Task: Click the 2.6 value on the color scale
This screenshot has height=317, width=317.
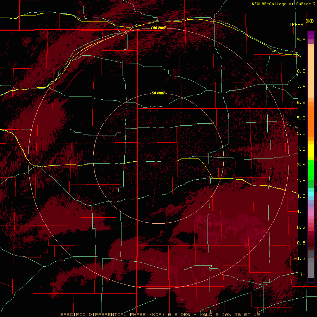Action: coord(301,181)
